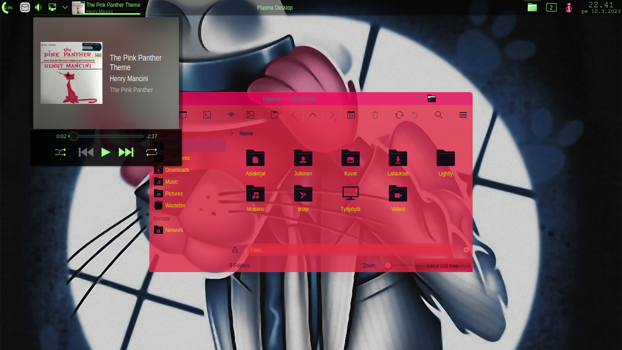The height and width of the screenshot is (350, 622).
Task: Click the 144,4 GiB free space indicator
Action: [x=443, y=266]
